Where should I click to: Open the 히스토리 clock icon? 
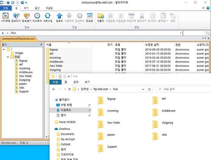[x=37, y=17]
